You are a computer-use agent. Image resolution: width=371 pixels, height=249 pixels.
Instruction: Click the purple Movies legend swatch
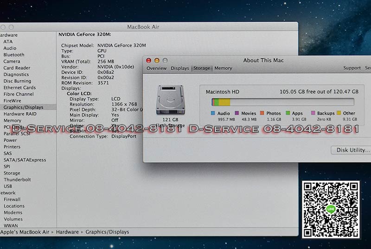(237, 113)
